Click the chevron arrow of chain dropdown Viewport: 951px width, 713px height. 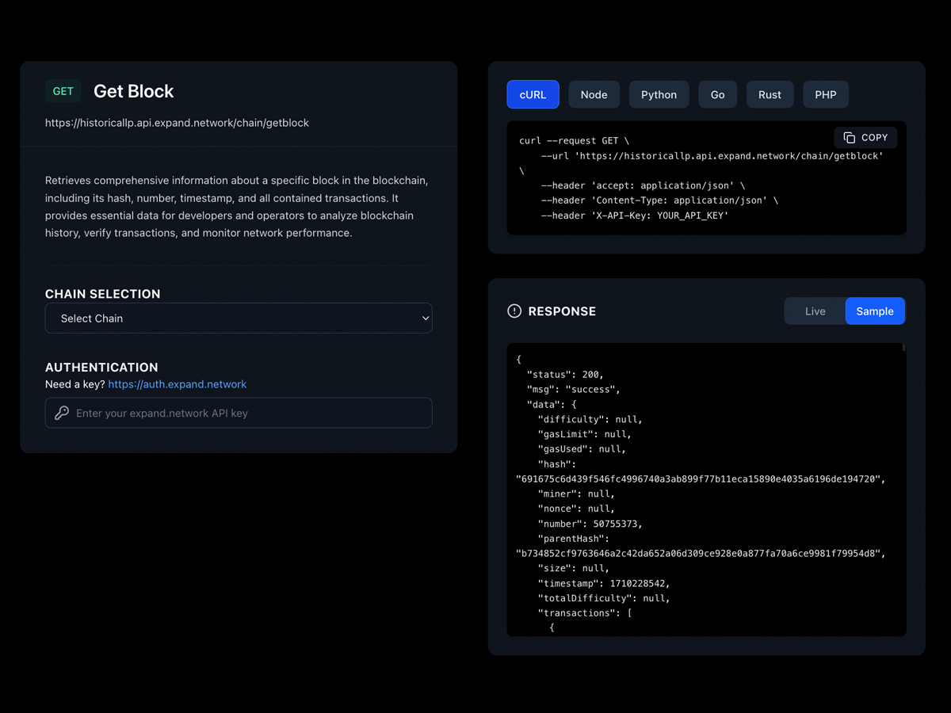click(426, 318)
